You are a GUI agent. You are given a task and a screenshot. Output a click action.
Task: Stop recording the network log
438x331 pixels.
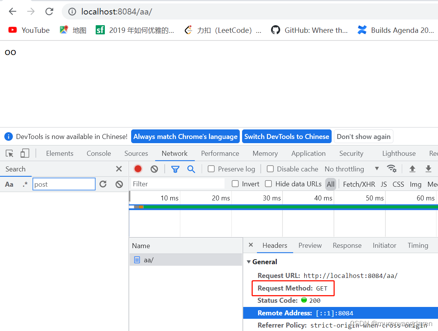click(138, 169)
